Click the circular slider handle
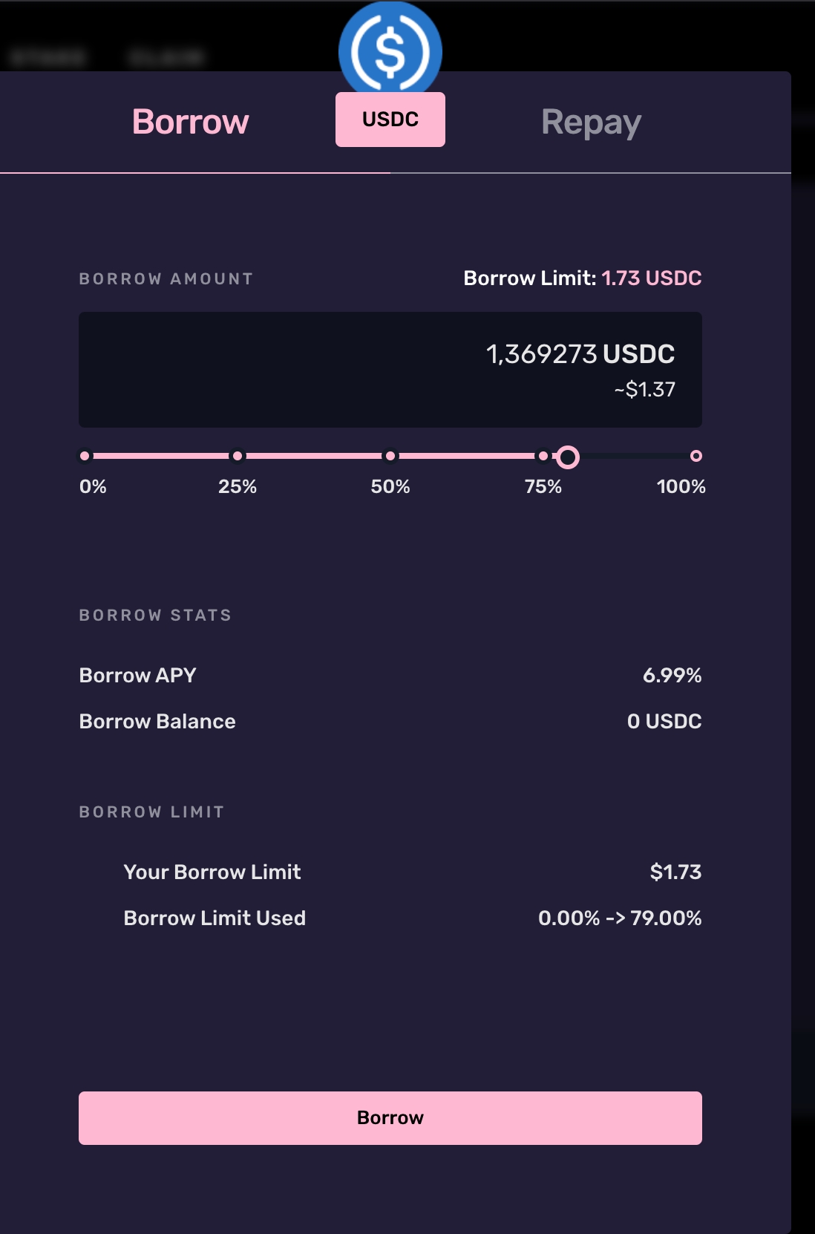The height and width of the screenshot is (1234, 815). tap(568, 457)
